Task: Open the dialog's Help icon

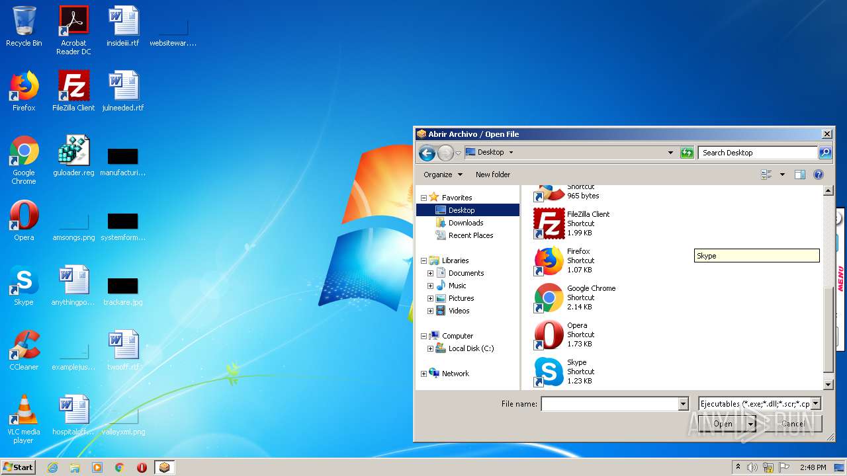Action: coord(819,175)
